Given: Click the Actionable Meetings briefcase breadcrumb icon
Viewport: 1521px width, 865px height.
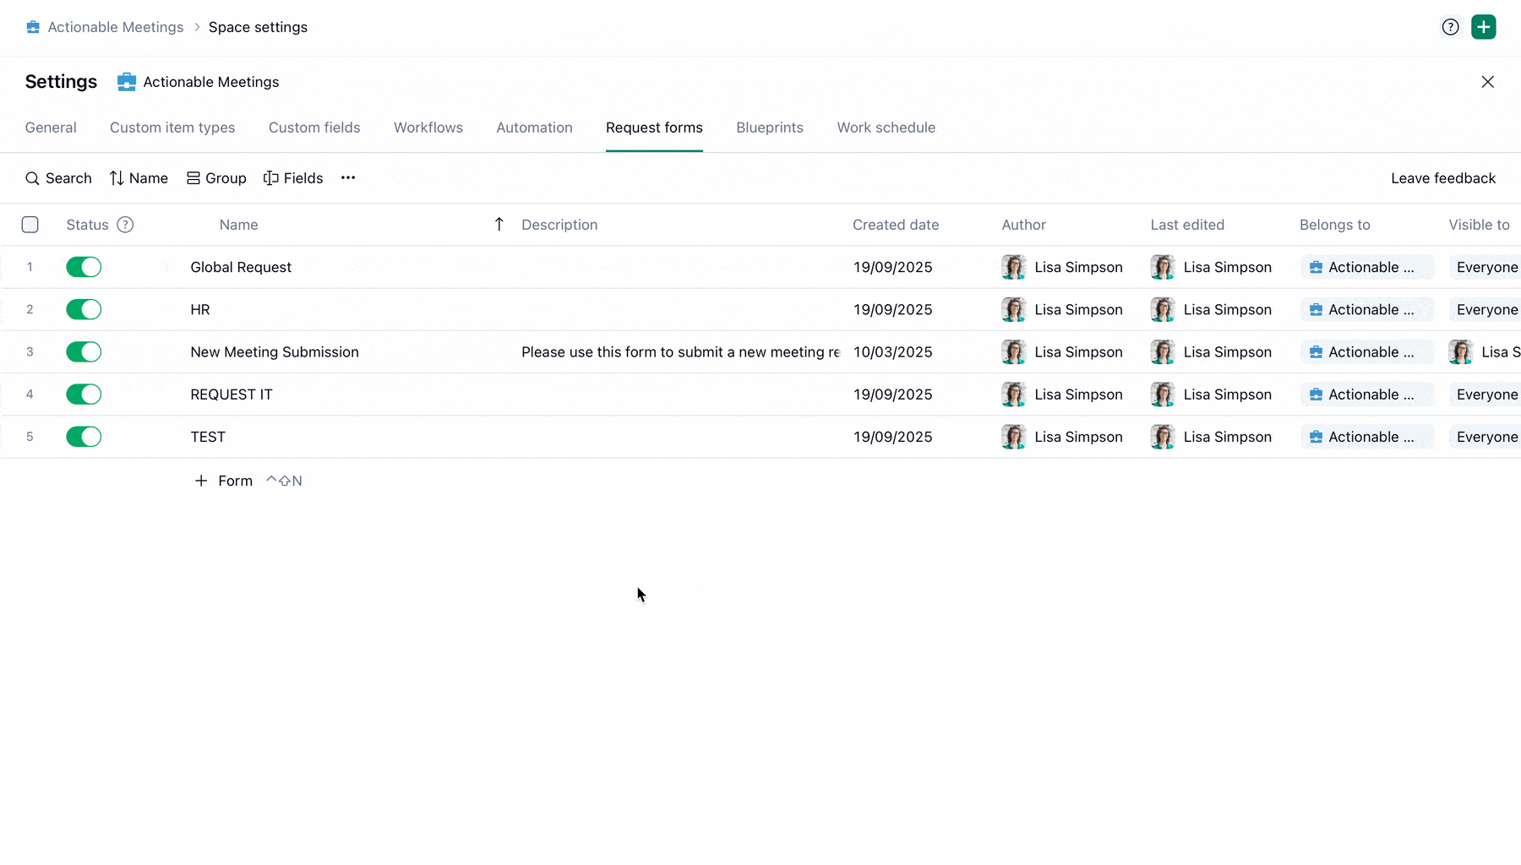Looking at the screenshot, I should coord(33,27).
